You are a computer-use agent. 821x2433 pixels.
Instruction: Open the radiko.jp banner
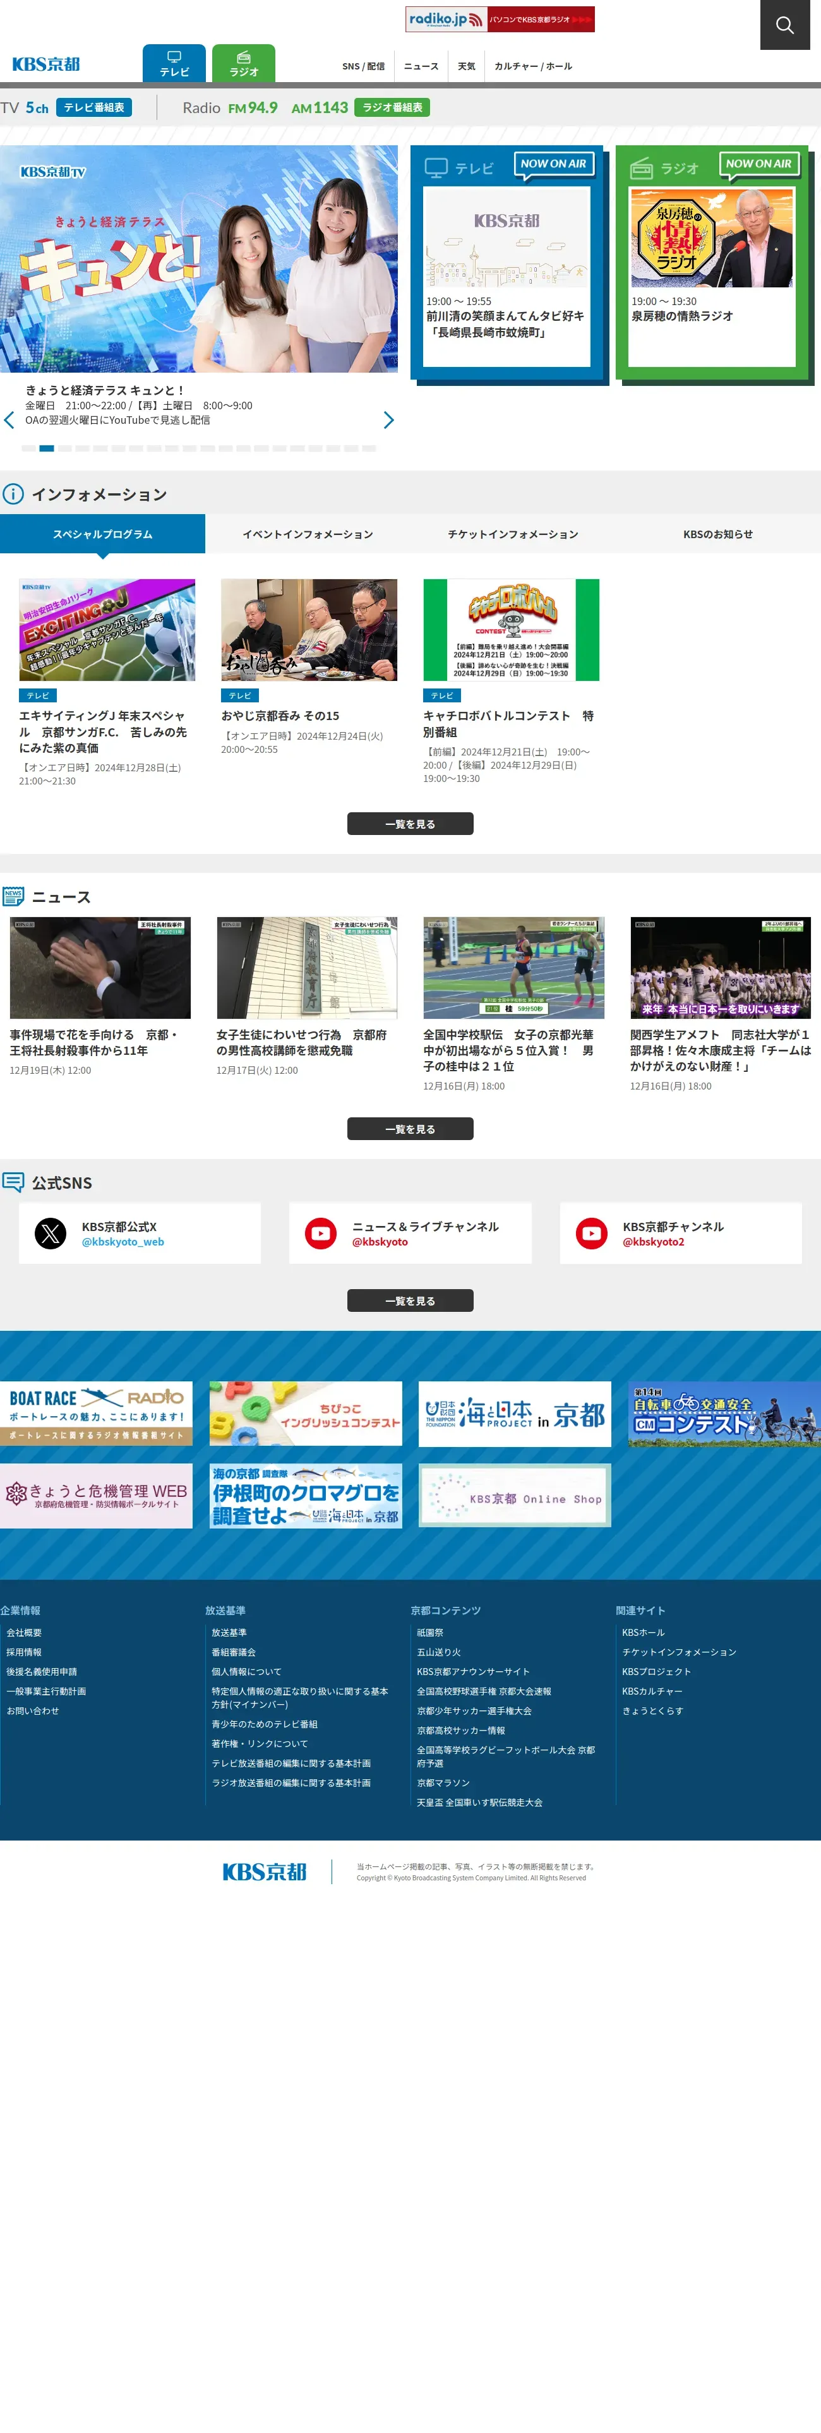click(500, 19)
